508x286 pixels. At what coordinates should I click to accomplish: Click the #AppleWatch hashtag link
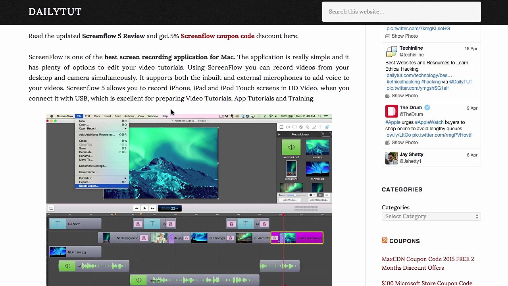pos(429,122)
